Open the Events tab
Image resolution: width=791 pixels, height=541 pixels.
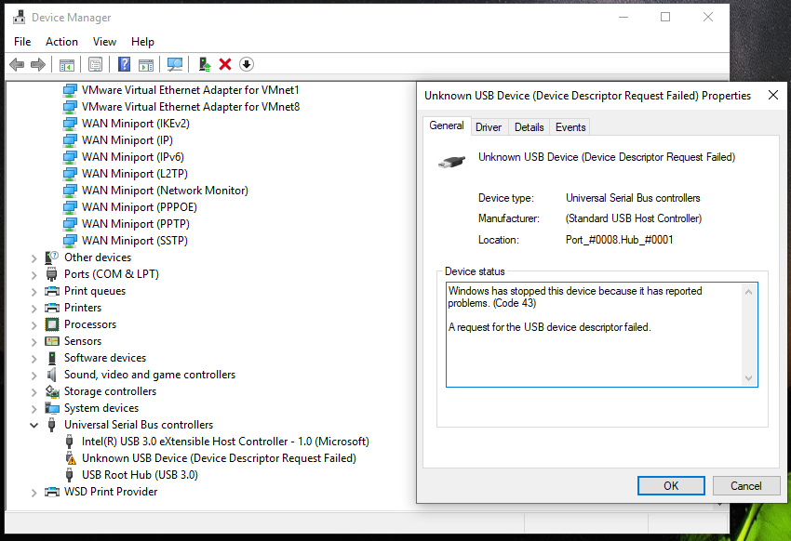[x=570, y=127]
